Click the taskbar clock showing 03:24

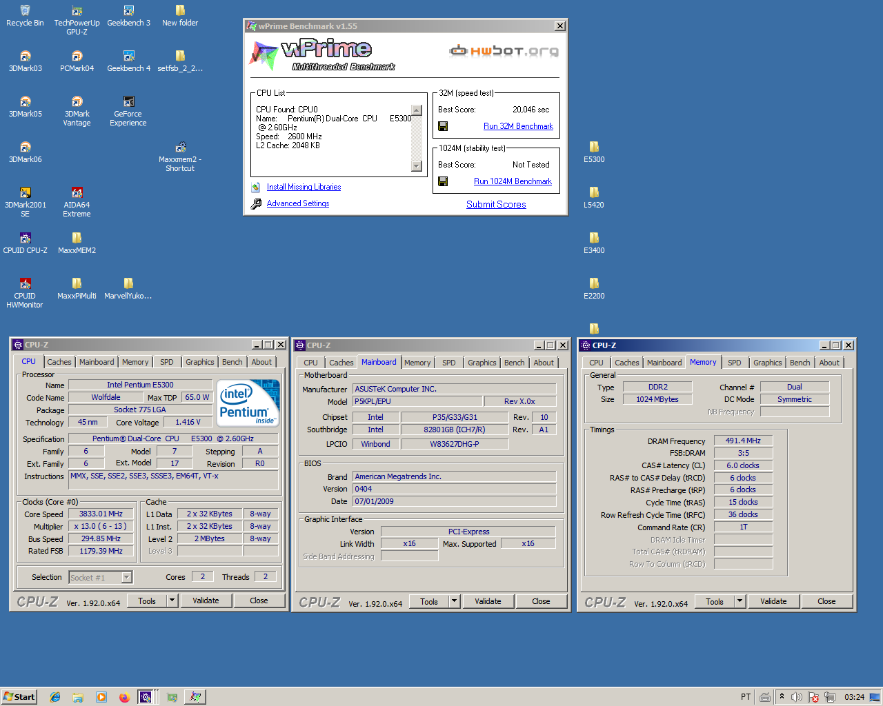tap(854, 697)
